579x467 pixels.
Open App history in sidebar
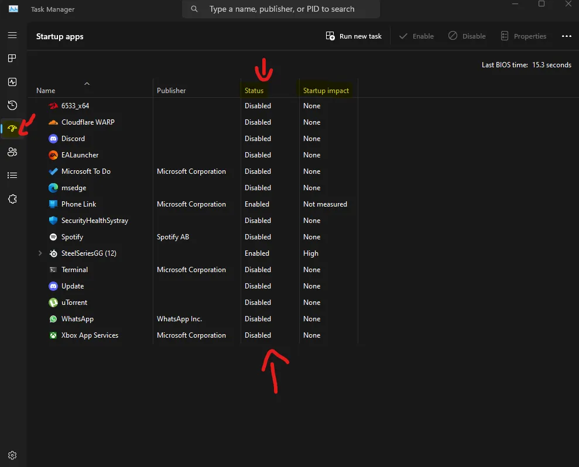pos(12,105)
